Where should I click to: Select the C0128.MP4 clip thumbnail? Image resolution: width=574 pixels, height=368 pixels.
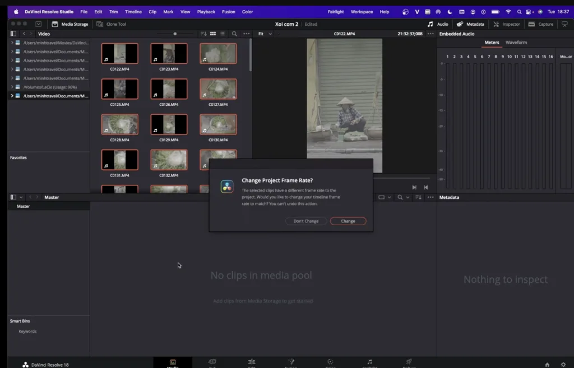tap(120, 124)
